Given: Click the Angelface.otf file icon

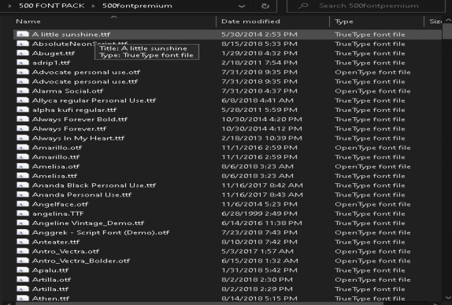Looking at the screenshot, I should (x=22, y=204).
